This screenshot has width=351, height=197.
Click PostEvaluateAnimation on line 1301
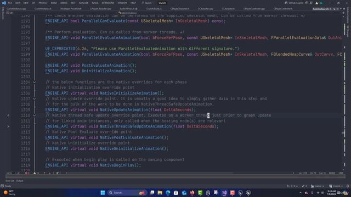tap(105, 66)
